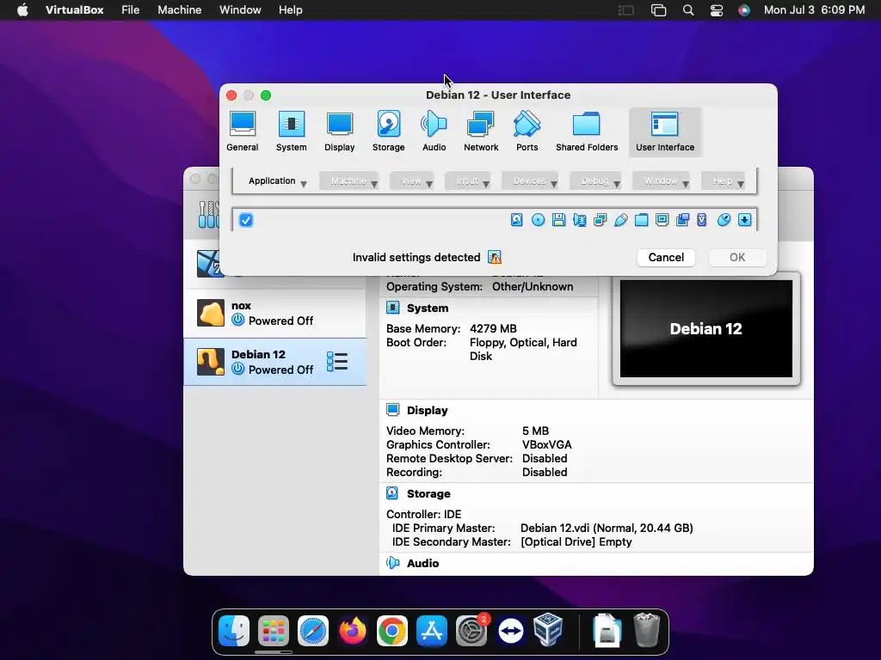Expand the Debug menu in menu bar editor
Screen dimensions: 881x660
tap(595, 180)
